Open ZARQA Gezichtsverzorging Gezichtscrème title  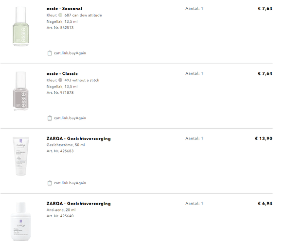(79, 139)
